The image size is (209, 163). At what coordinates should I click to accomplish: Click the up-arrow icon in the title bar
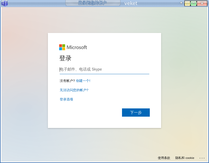pyautogui.click(x=181, y=3)
